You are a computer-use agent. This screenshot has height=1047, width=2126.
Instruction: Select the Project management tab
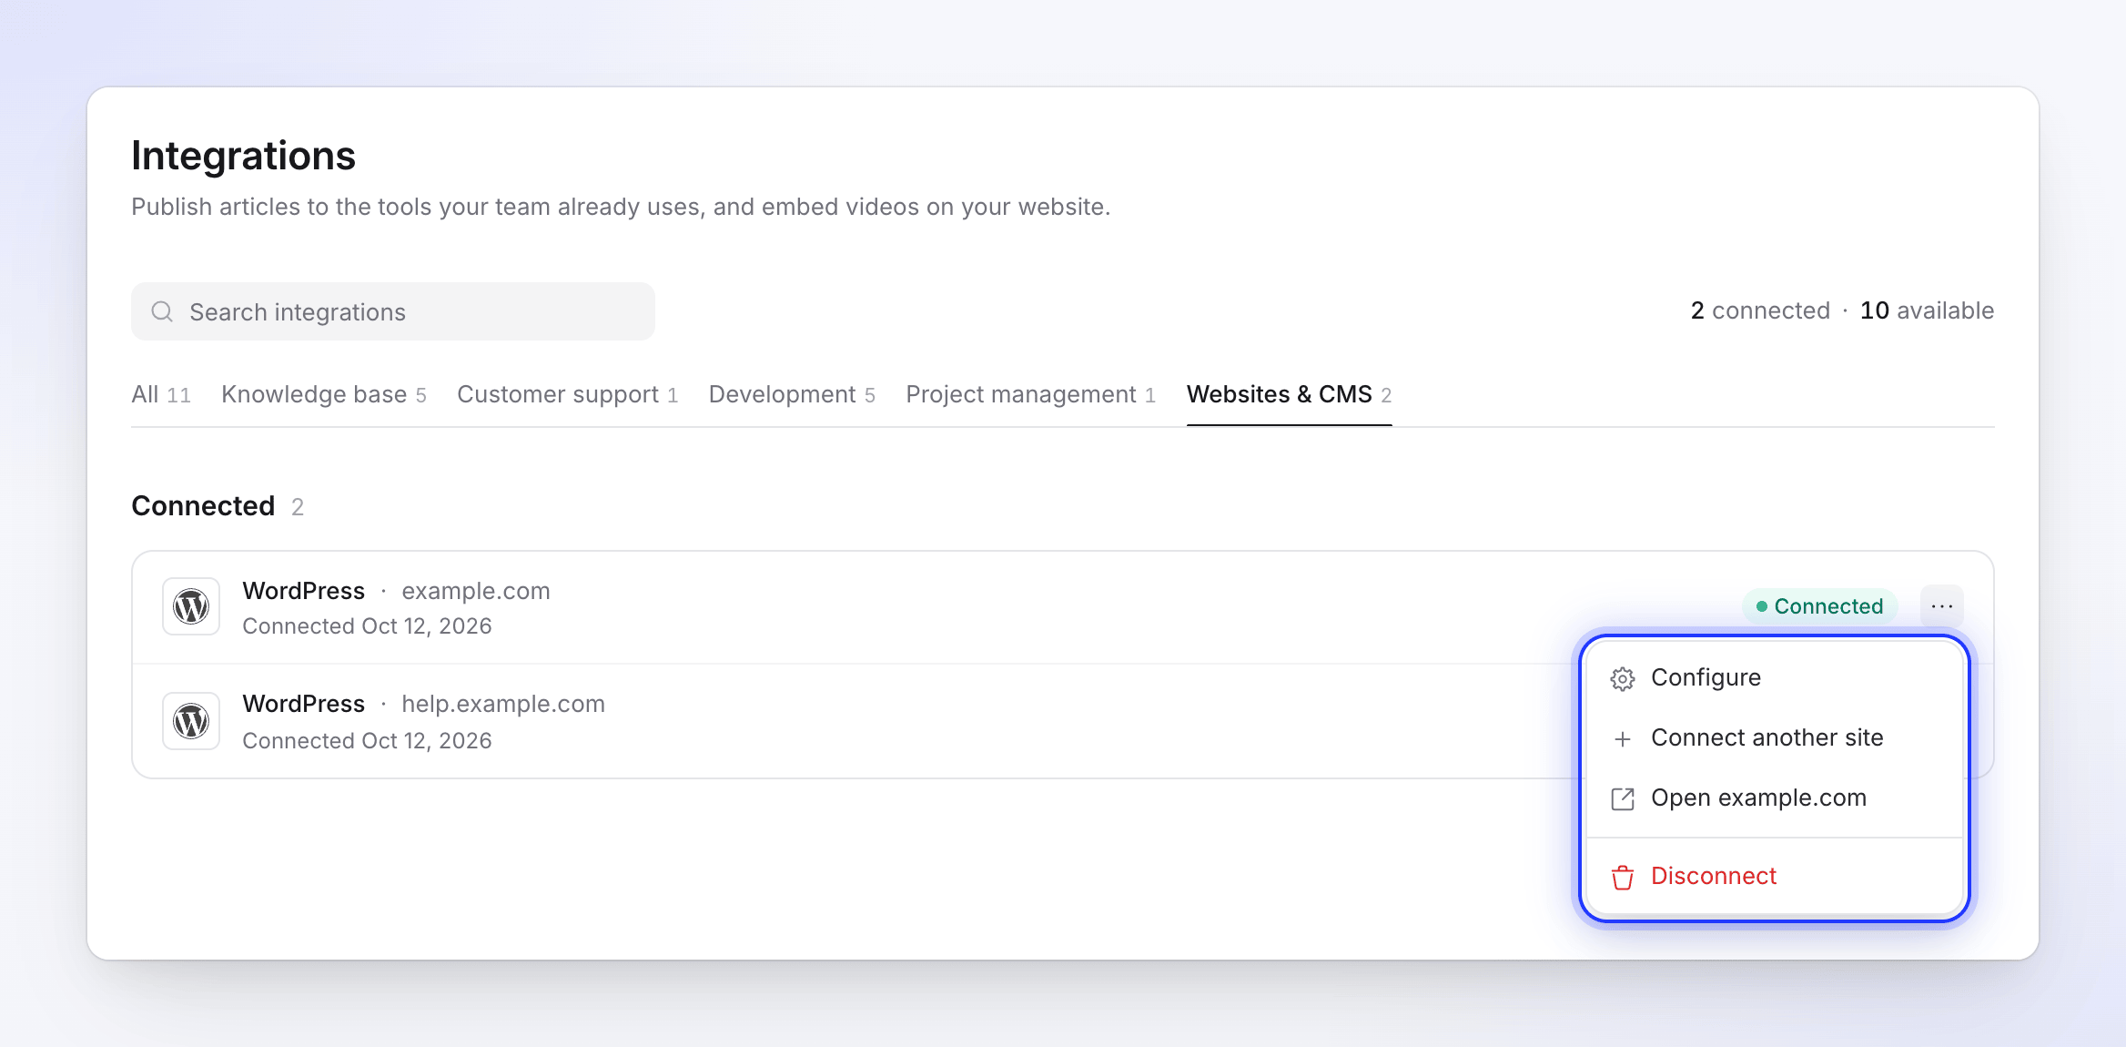tap(1031, 394)
